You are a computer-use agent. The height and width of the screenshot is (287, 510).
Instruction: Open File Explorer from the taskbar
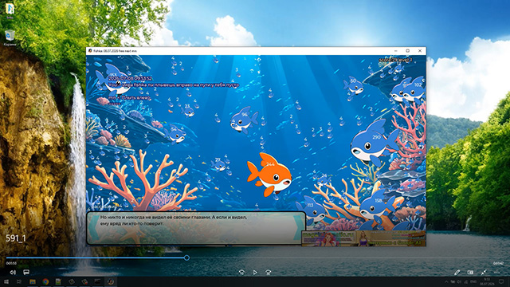pyautogui.click(x=33, y=281)
